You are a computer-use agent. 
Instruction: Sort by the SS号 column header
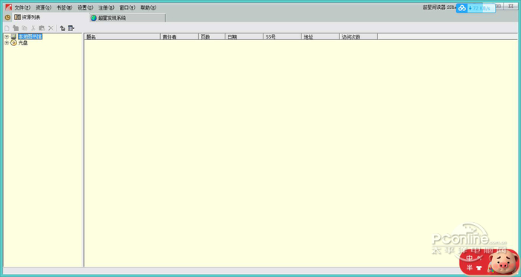coord(282,37)
